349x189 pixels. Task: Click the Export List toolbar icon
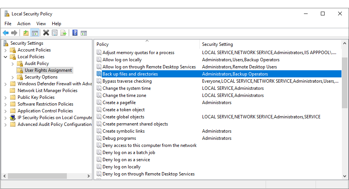[63, 33]
